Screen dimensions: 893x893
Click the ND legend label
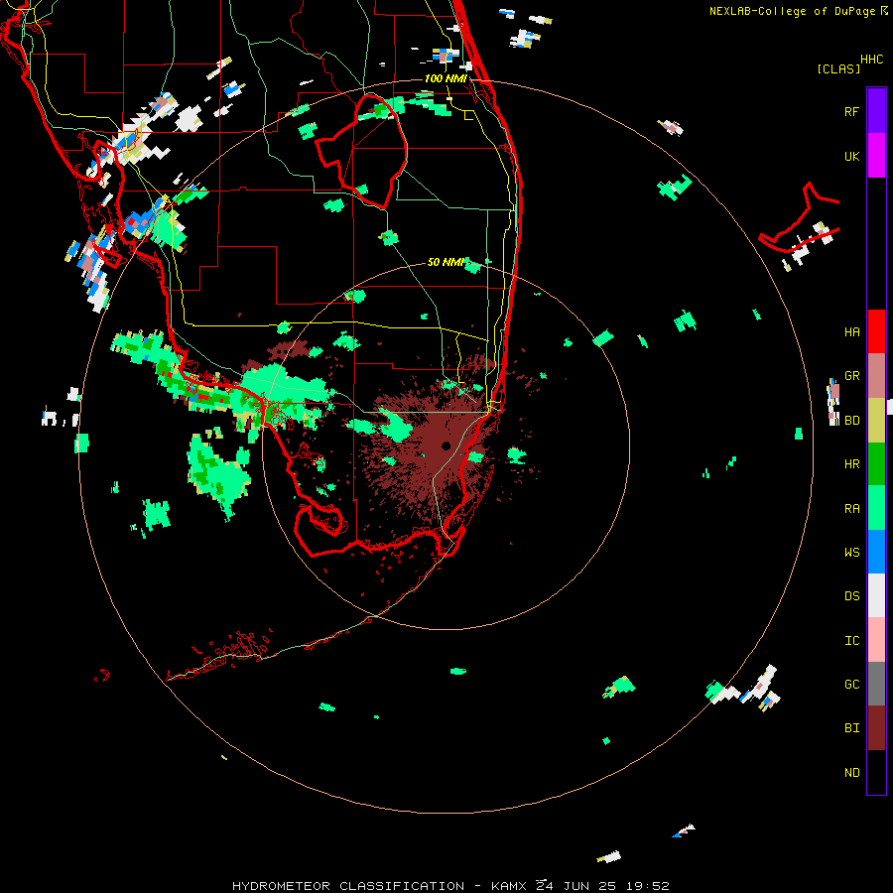(851, 773)
